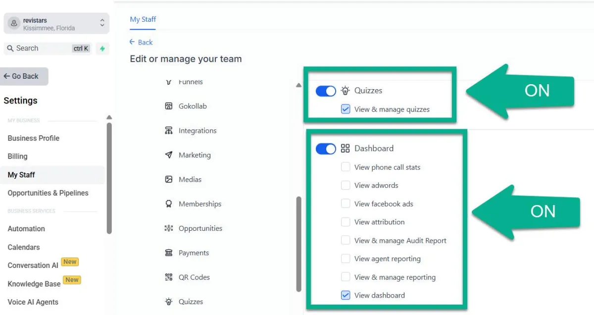Click the permissions panel scroll-up triangle
The width and height of the screenshot is (594, 315).
(x=298, y=86)
